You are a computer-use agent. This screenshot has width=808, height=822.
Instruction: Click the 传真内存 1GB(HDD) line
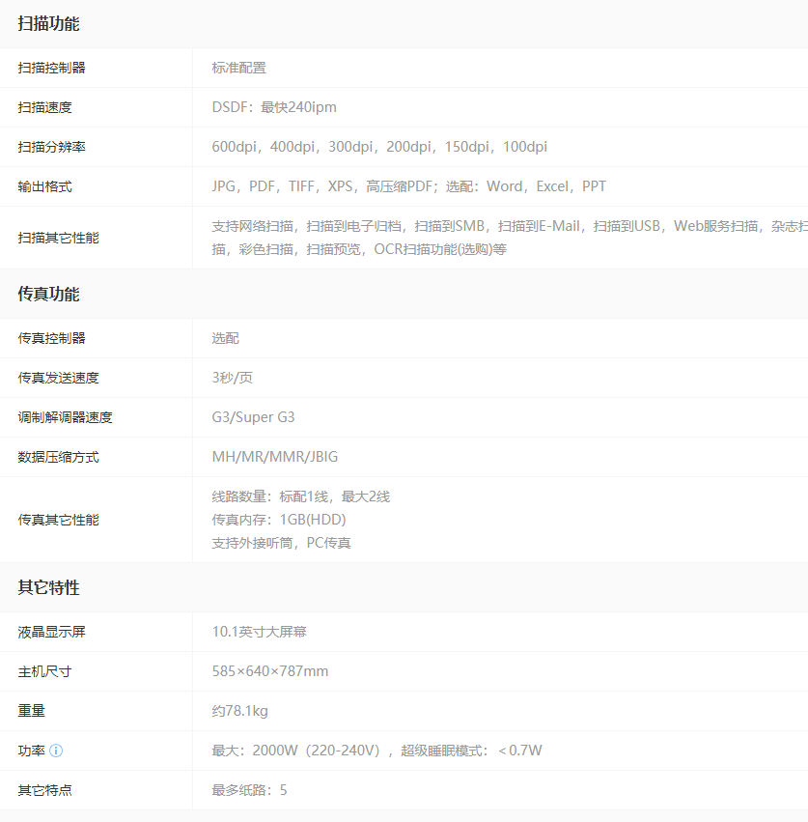pos(279,520)
